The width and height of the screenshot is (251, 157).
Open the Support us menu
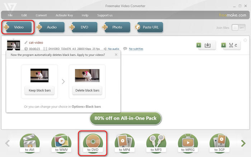(x=105, y=15)
